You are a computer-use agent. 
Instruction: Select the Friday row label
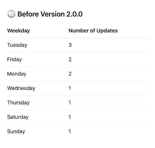(x=15, y=59)
